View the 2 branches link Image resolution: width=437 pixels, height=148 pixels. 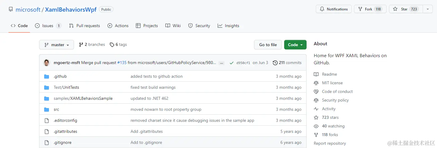click(92, 45)
